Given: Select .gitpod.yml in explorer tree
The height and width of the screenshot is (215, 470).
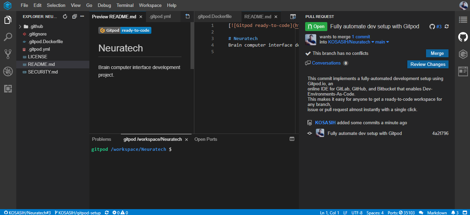Looking at the screenshot, I should pyautogui.click(x=53, y=49).
